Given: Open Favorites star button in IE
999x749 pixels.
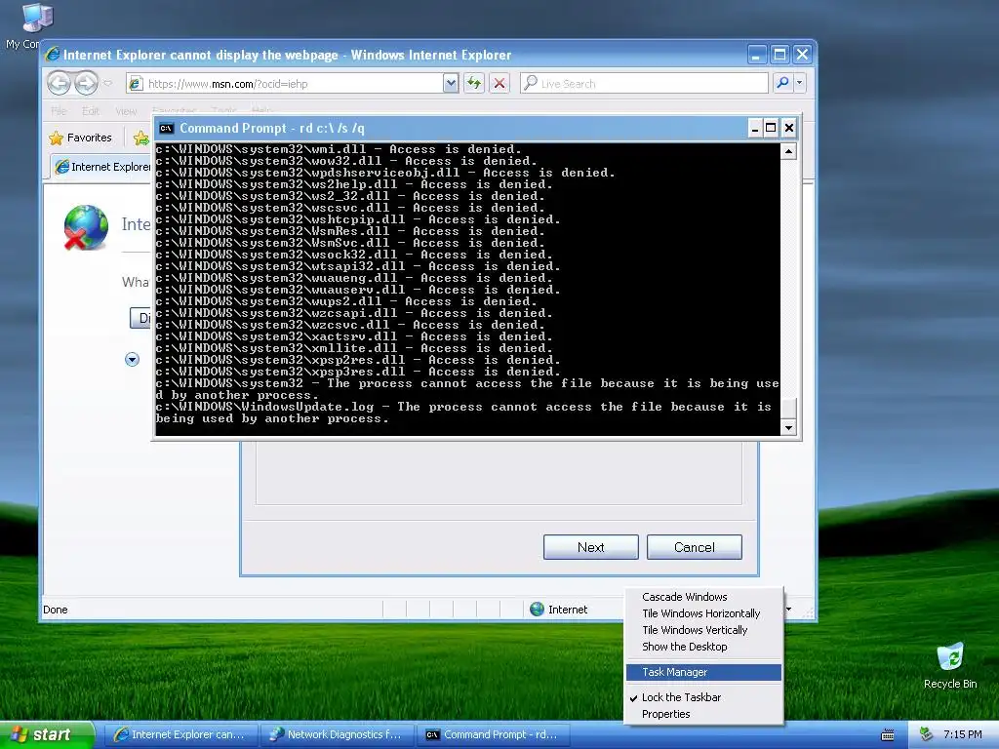Looking at the screenshot, I should 80,138.
